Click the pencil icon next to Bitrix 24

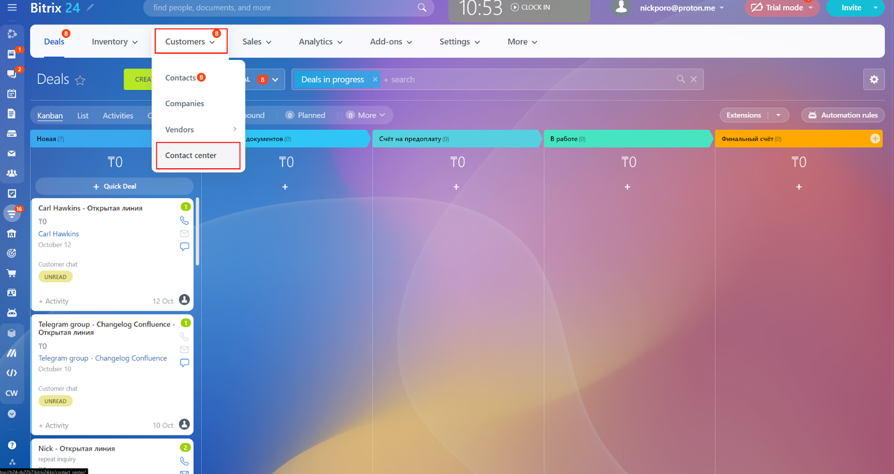pos(91,7)
